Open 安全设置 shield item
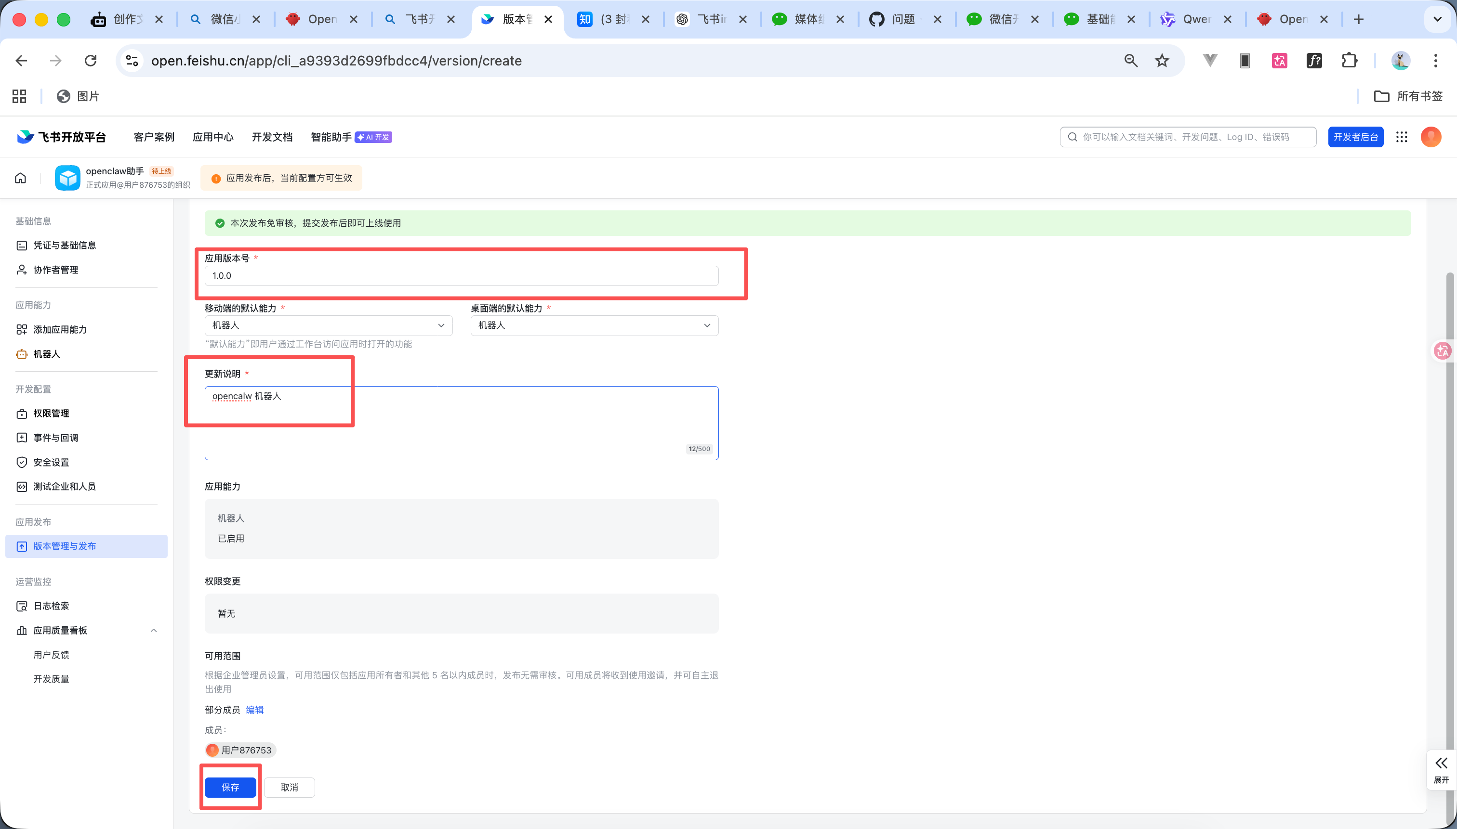Screen dimensions: 1457x829 pos(51,462)
